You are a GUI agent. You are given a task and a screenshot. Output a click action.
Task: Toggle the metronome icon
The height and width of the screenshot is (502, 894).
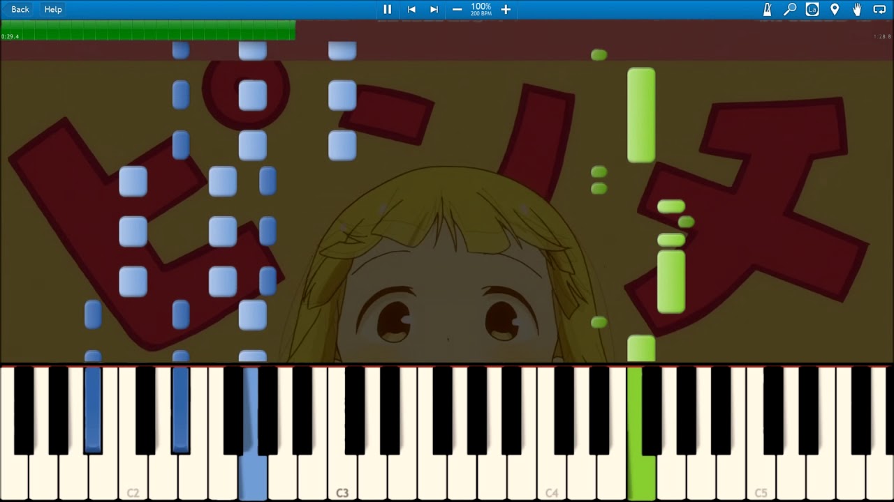[767, 9]
